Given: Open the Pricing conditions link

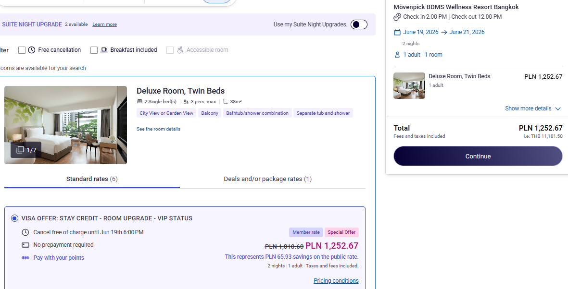Looking at the screenshot, I should [x=336, y=281].
